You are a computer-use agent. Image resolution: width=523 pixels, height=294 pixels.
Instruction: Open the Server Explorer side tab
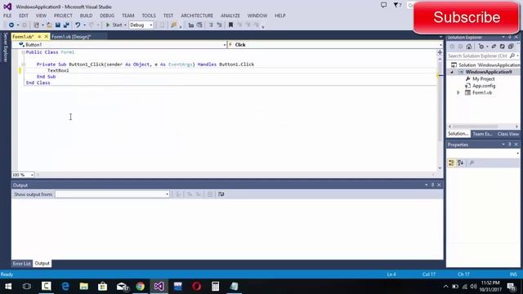[5, 47]
